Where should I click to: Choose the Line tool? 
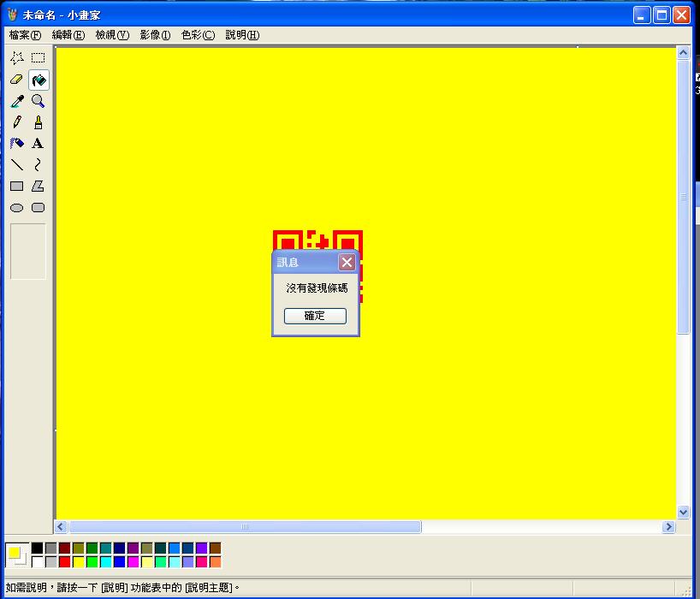point(17,164)
